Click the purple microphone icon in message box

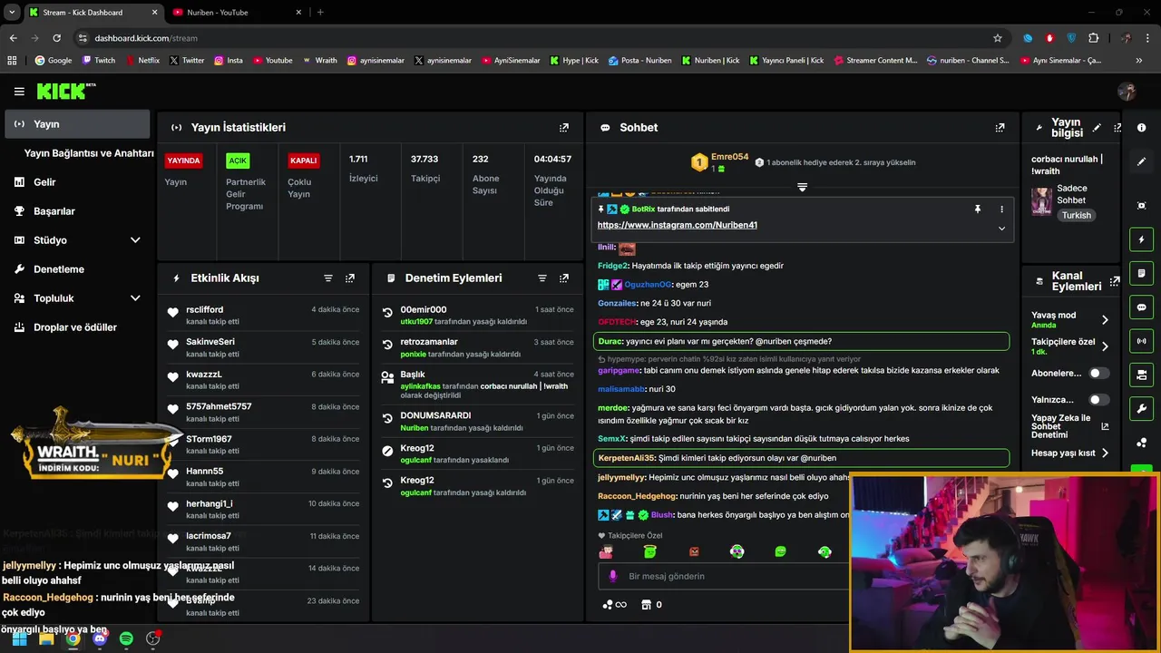[x=613, y=576]
